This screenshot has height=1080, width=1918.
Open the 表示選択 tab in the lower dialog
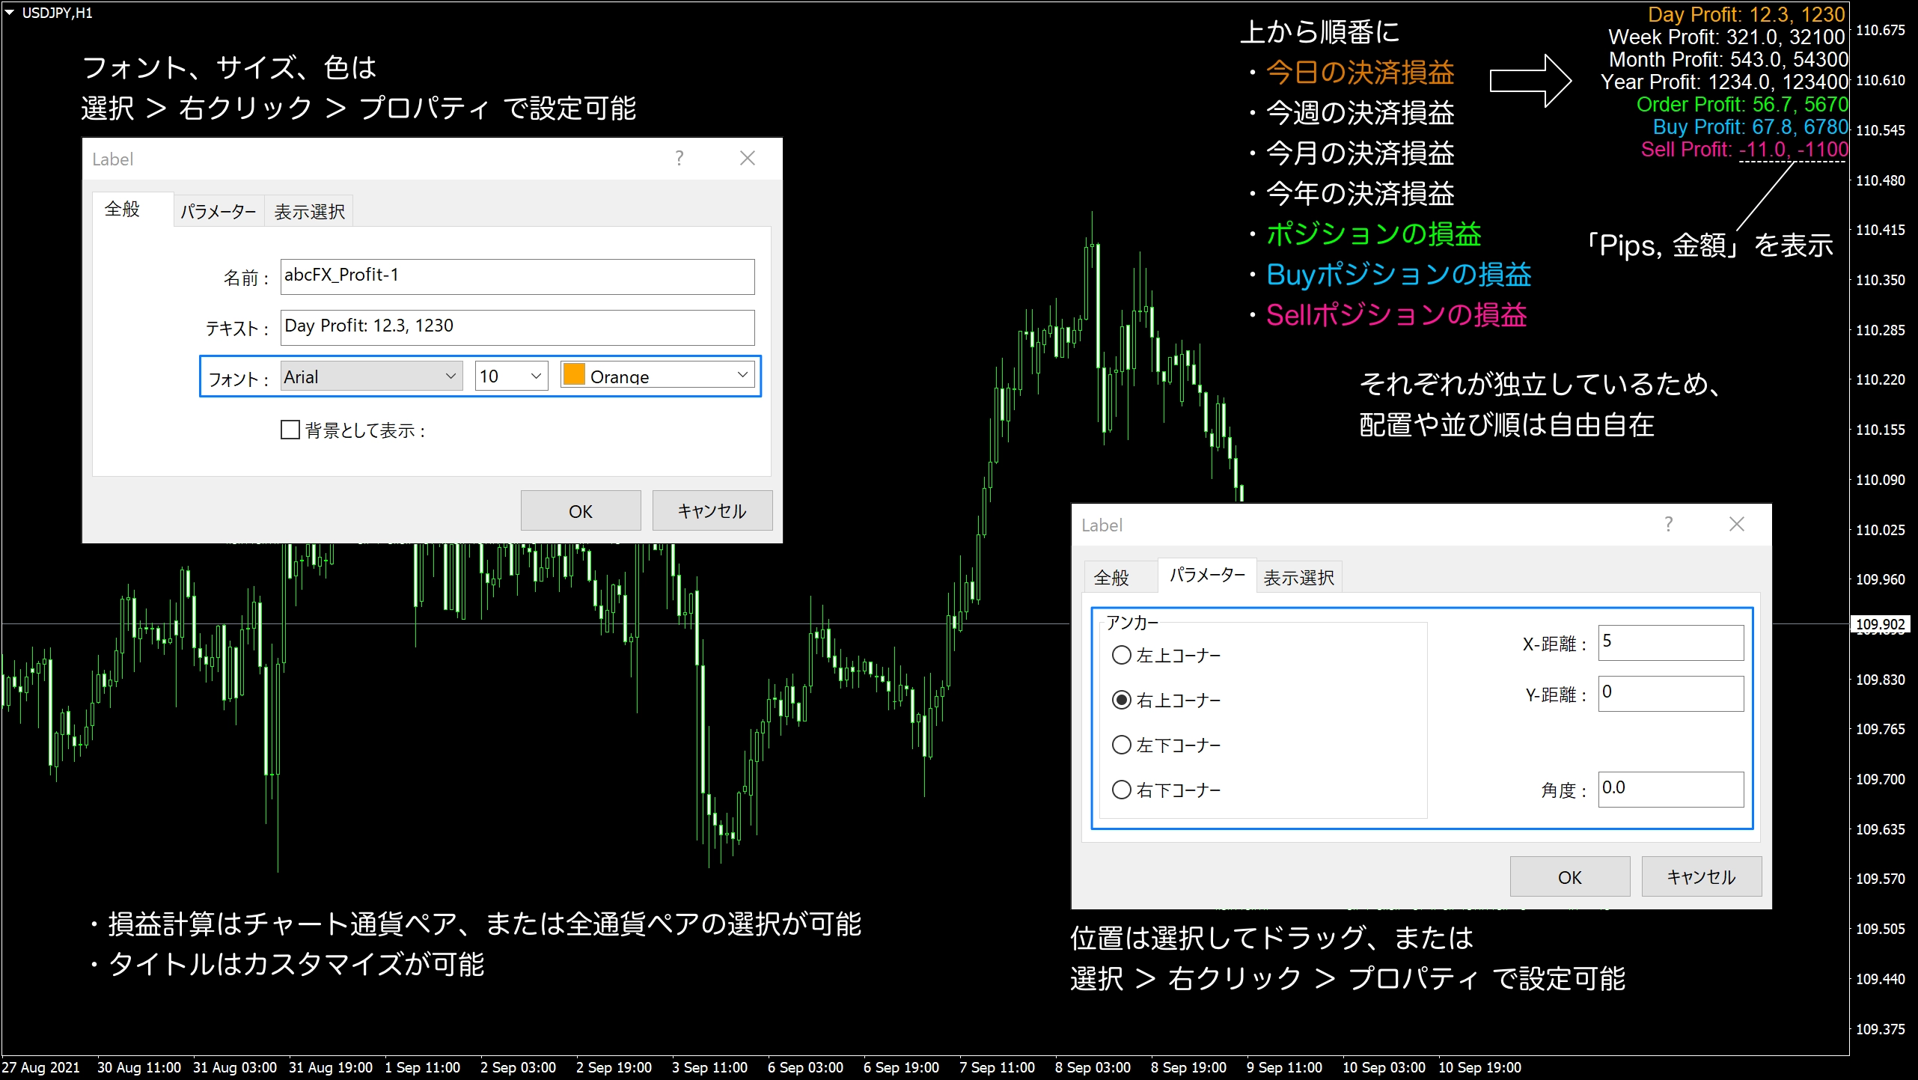[1298, 578]
